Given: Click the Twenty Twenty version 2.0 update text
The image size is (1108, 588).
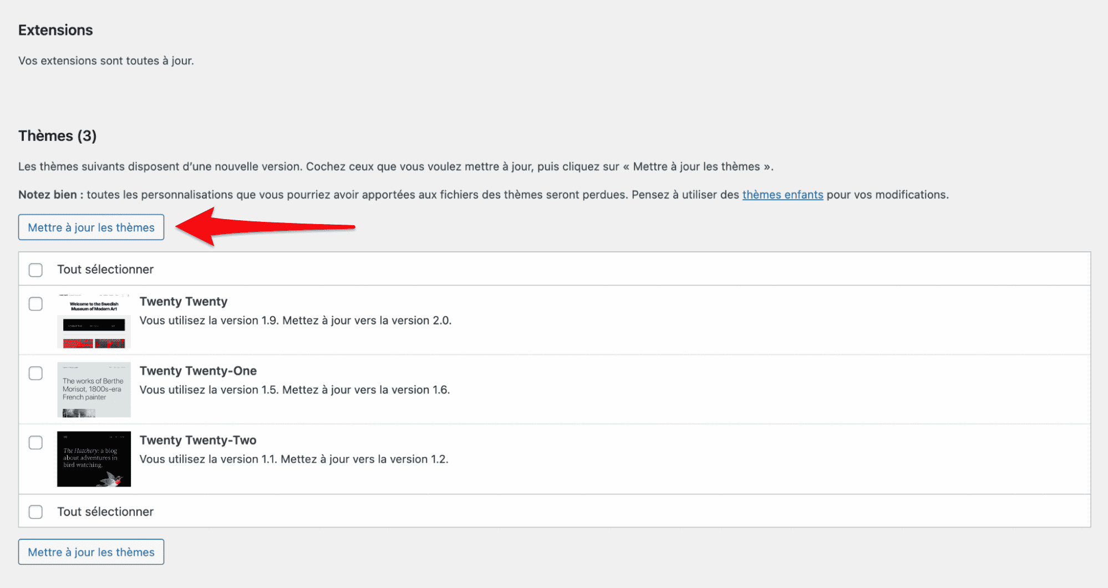Looking at the screenshot, I should pos(295,321).
